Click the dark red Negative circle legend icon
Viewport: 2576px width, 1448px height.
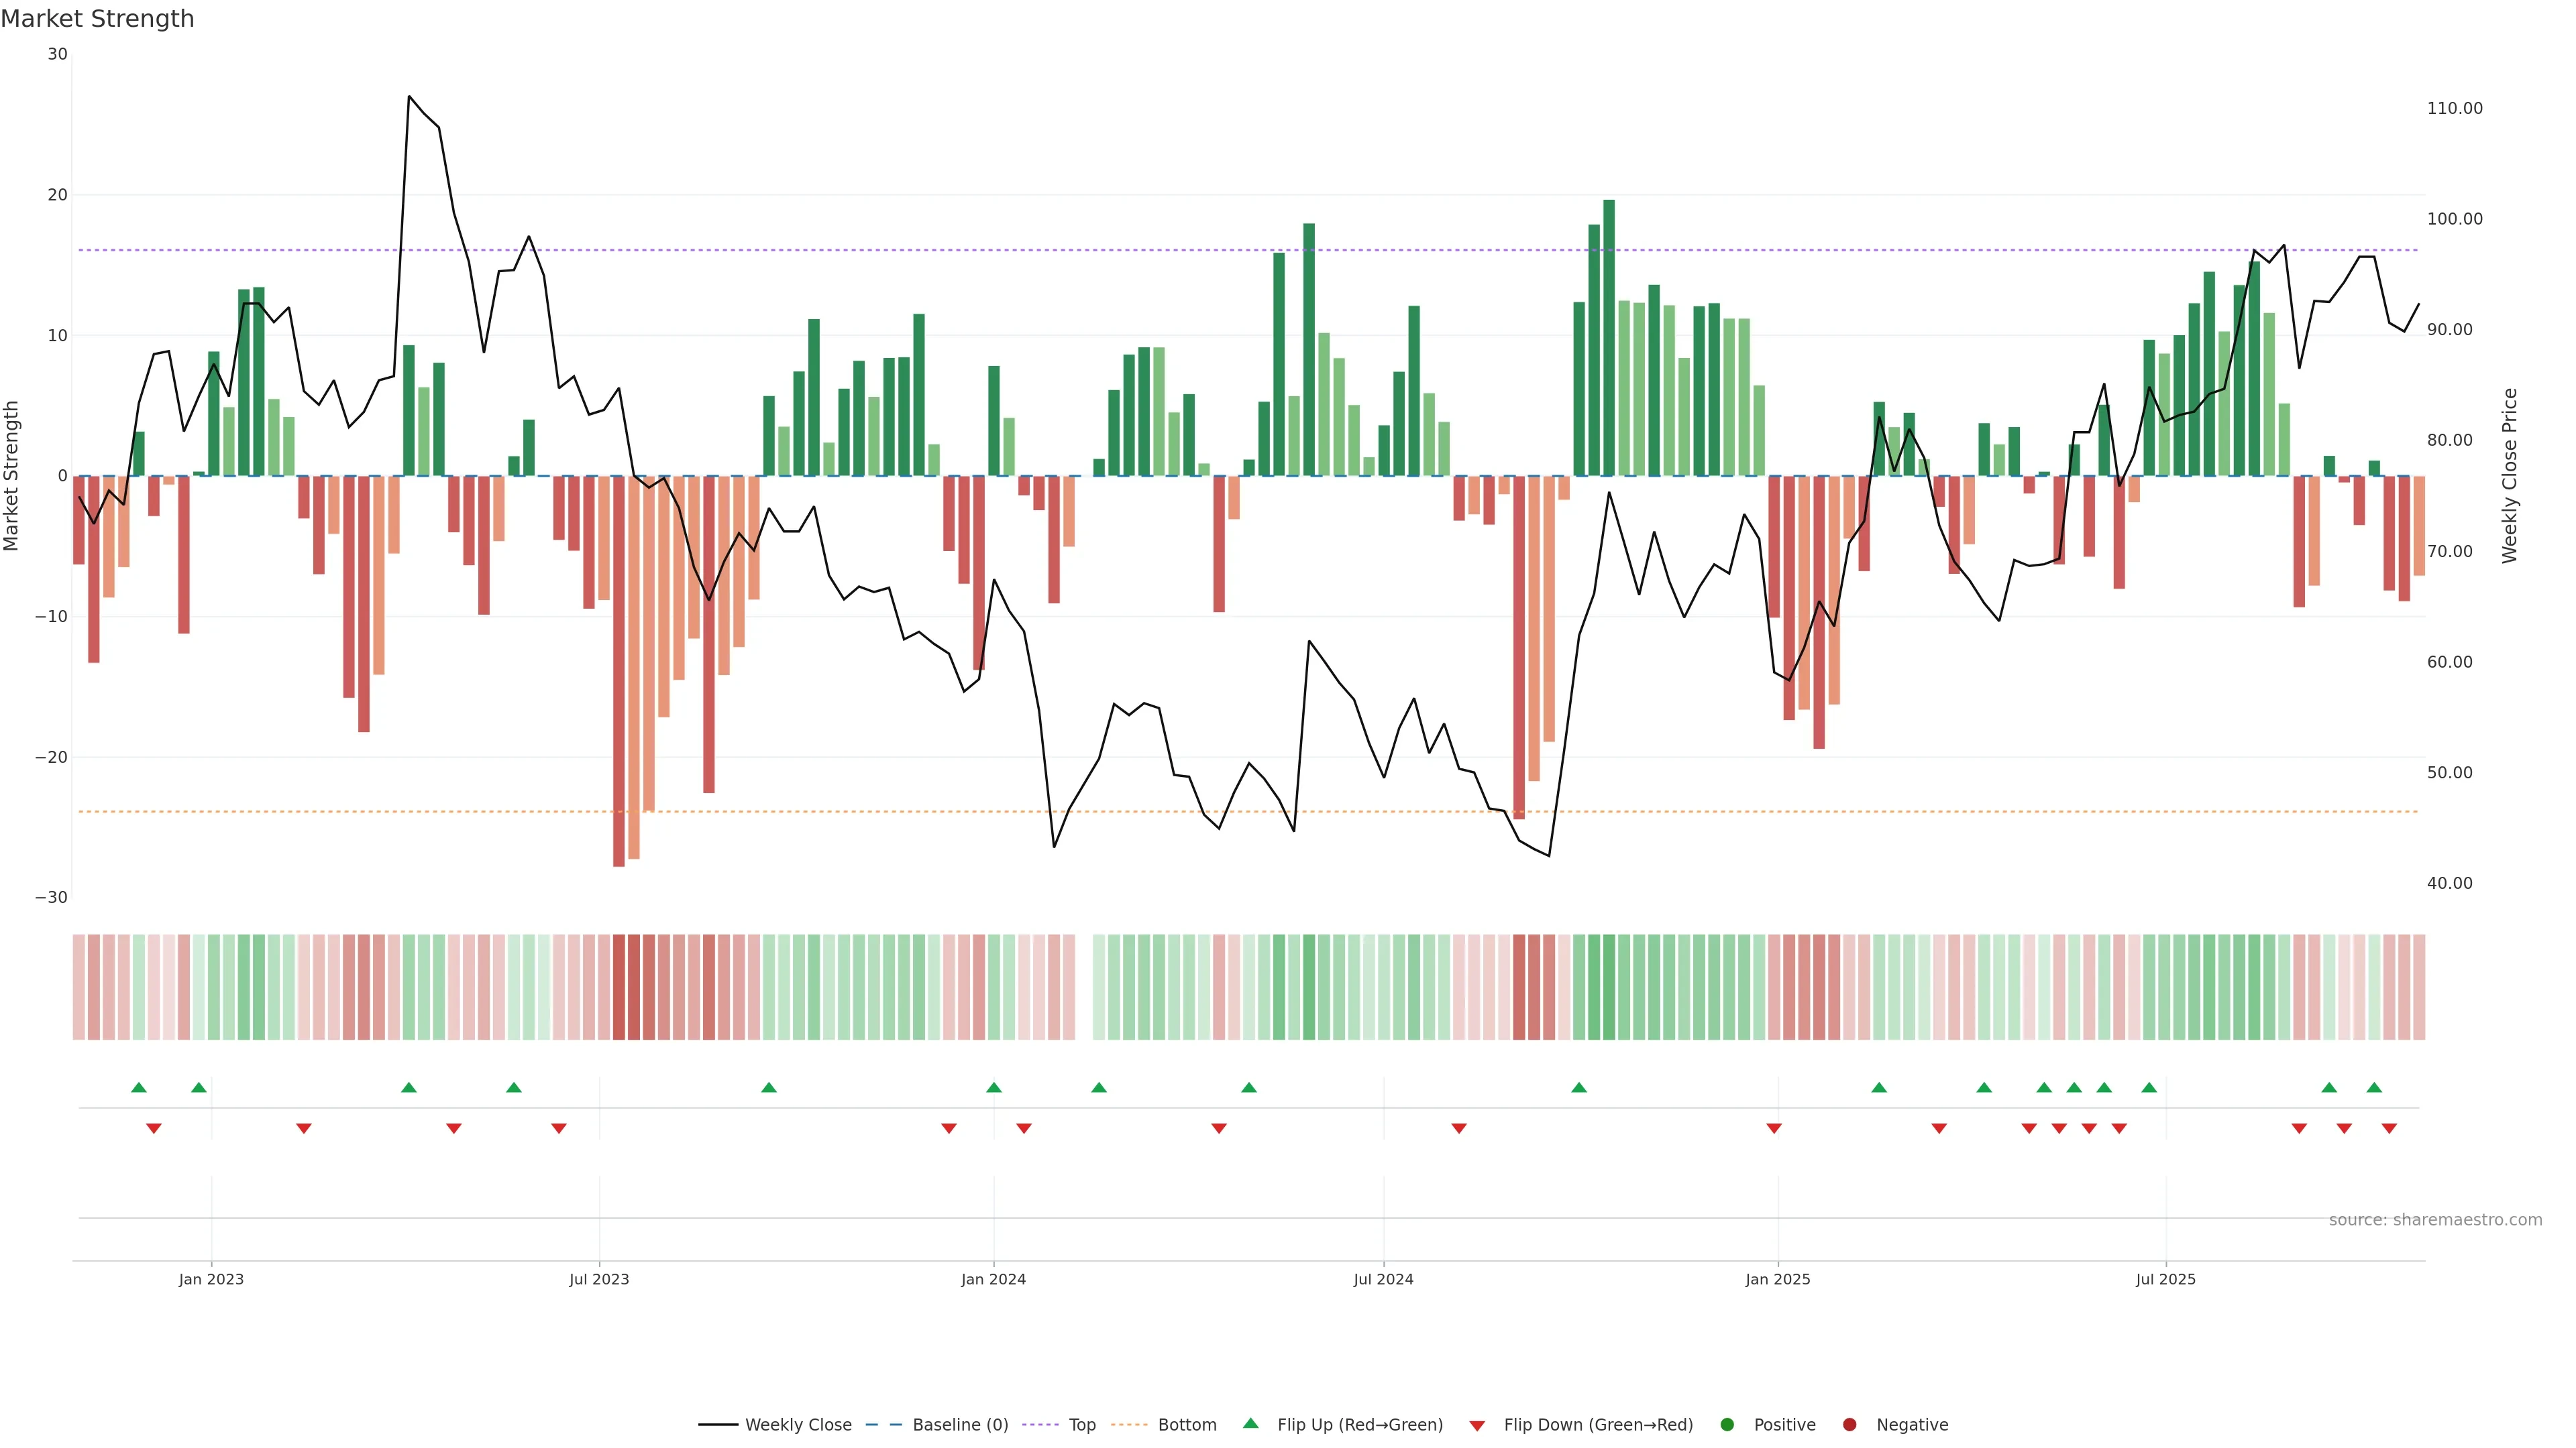click(x=1849, y=1425)
